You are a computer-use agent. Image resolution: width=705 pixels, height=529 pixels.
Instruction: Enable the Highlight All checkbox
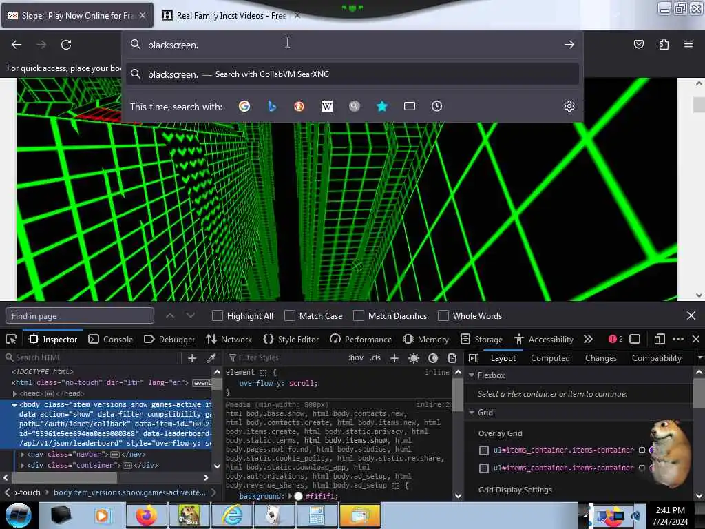click(x=217, y=315)
